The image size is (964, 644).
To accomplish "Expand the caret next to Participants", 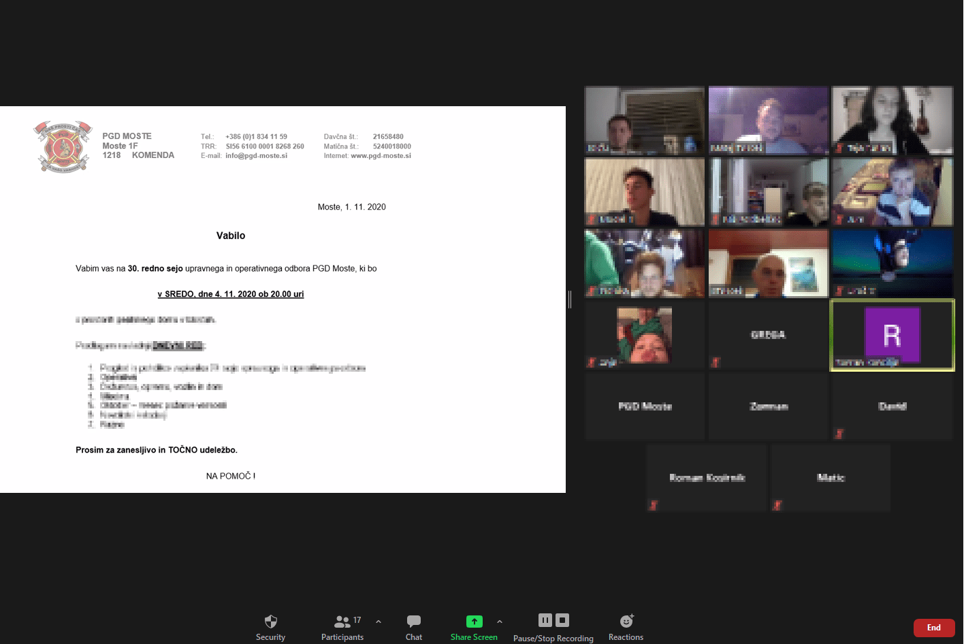I will pos(379,622).
